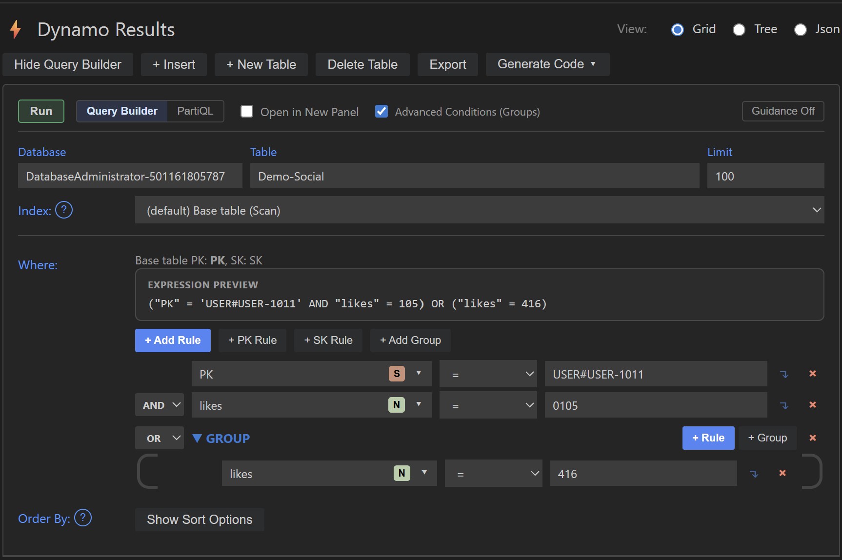Viewport: 842px width, 560px height.
Task: Click the + PK Rule button
Action: click(x=252, y=340)
